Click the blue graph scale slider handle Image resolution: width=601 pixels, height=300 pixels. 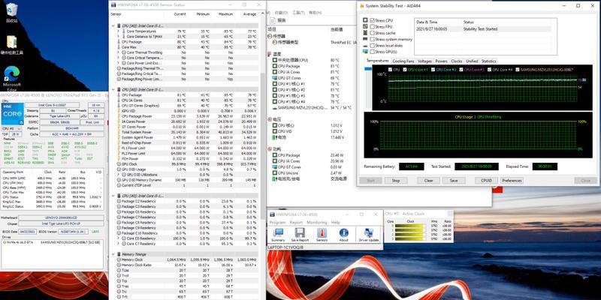tap(367, 69)
